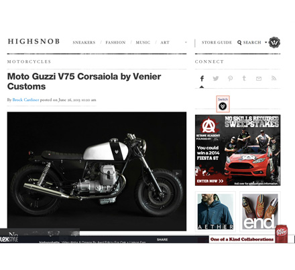Image resolution: width=295 pixels, height=270 pixels.
Task: Open the Facebook connect icon
Action: pos(202,78)
